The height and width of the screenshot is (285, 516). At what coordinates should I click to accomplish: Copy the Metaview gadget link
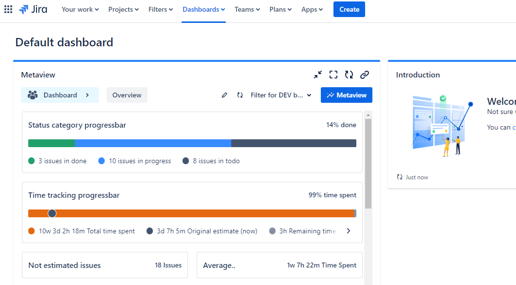tap(365, 75)
